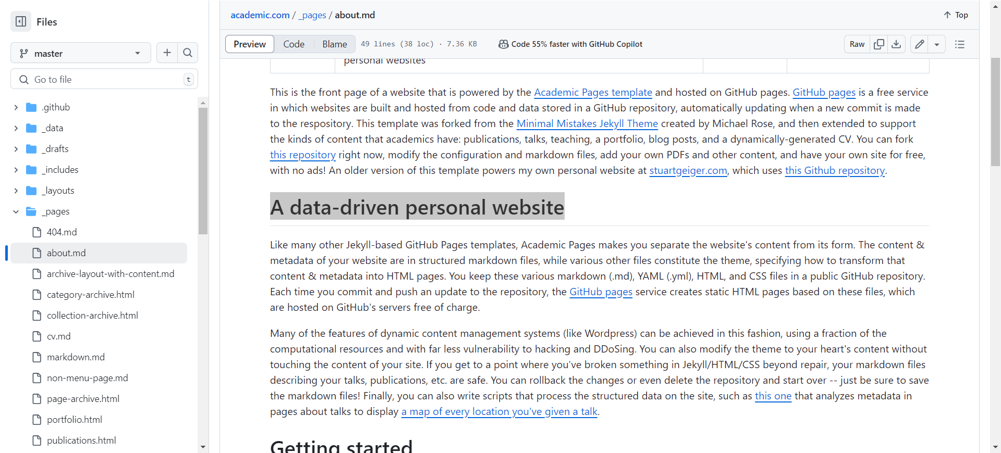Click the Go to file search field

pos(104,79)
